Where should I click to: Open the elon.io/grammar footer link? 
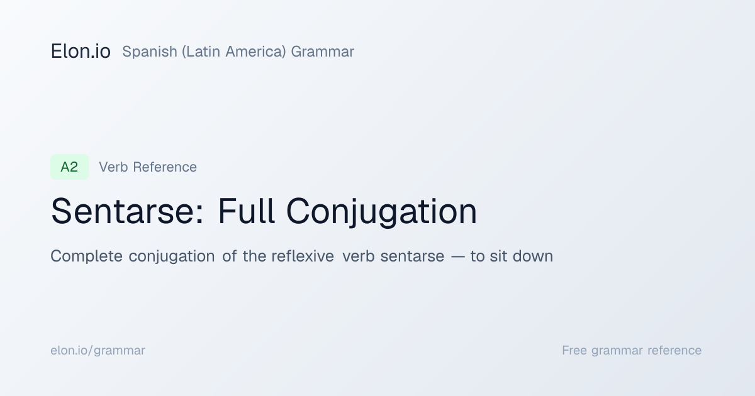pos(98,350)
